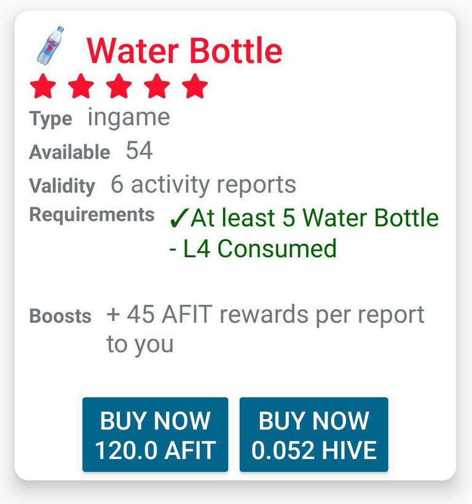Click the Boosts label
The height and width of the screenshot is (504, 472).
(x=60, y=316)
